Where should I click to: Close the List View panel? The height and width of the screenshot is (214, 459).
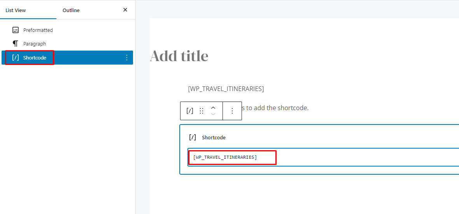[x=125, y=10]
